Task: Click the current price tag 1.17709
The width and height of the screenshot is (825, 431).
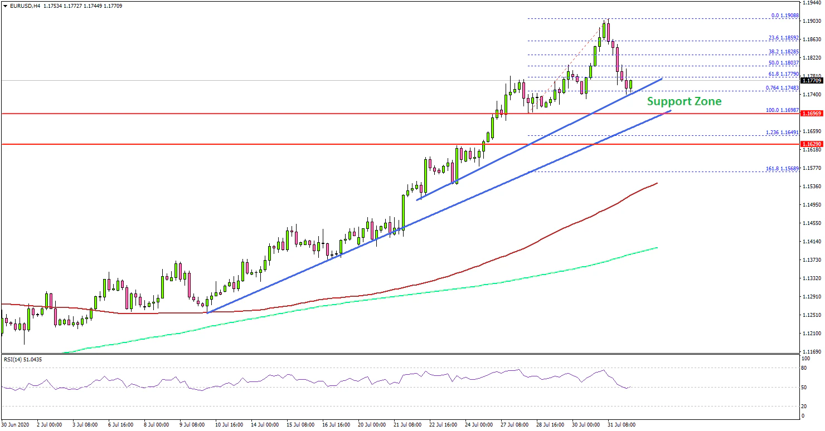Action: point(813,81)
